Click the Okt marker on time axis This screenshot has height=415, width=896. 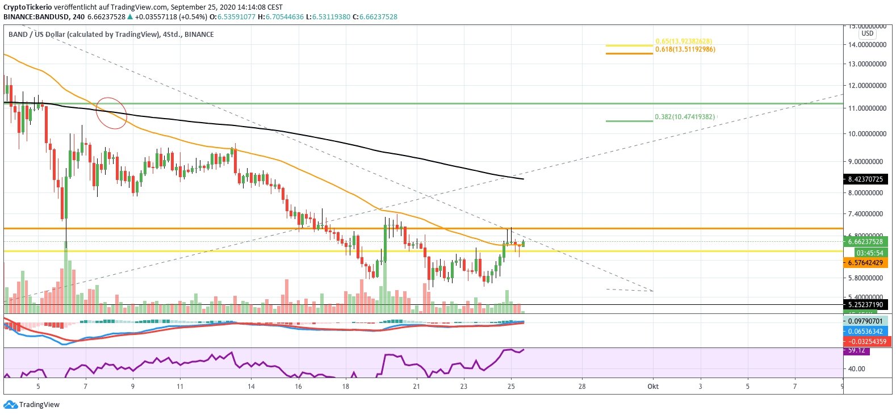653,387
